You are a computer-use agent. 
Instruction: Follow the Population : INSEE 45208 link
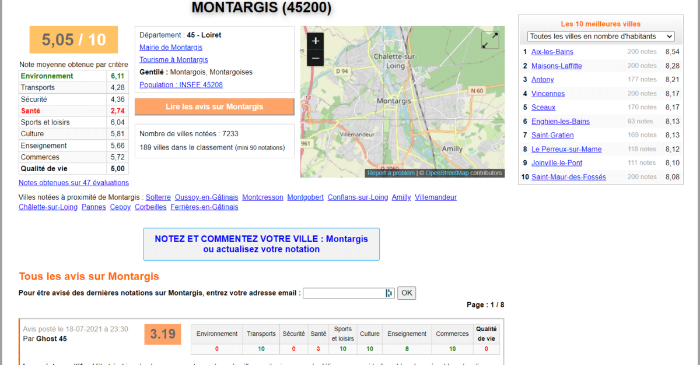[181, 84]
